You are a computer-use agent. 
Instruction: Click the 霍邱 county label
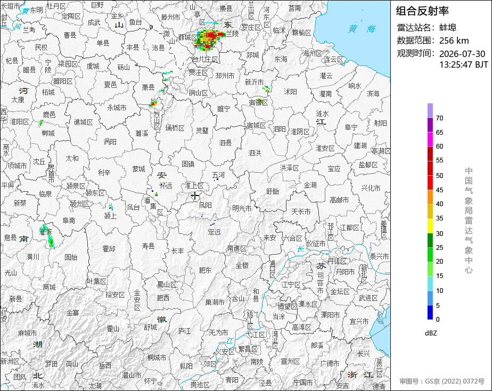109,249
